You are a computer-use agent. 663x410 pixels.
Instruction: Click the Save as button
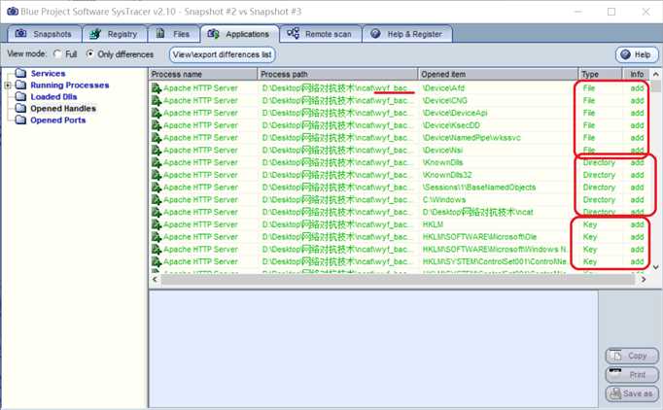coord(632,393)
